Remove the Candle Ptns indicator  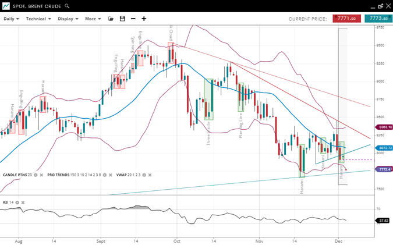click(x=42, y=175)
